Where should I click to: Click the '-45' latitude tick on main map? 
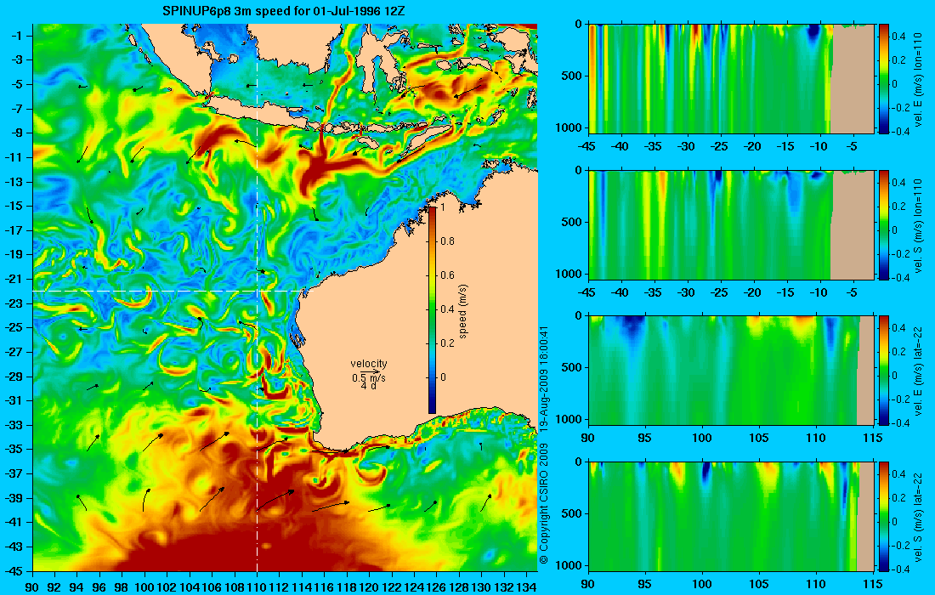click(13, 570)
